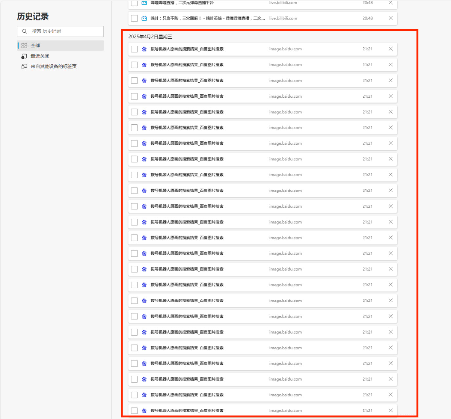Click the magnifier icon in history search

coord(24,31)
